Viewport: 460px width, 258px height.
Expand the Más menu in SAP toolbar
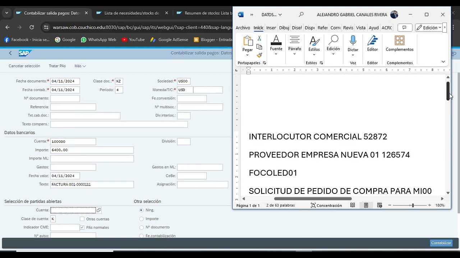pos(80,66)
